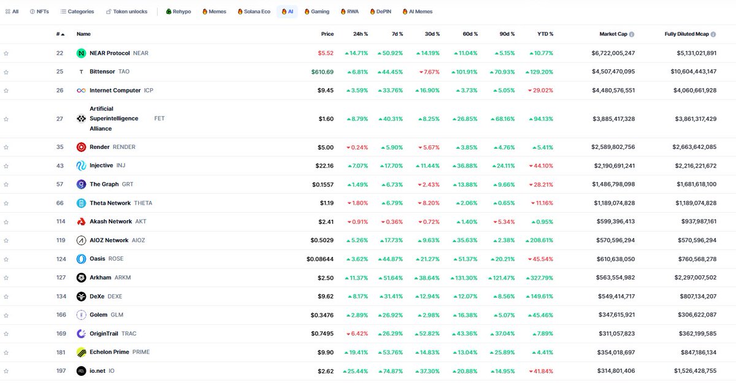The height and width of the screenshot is (385, 736).
Task: Click Bittensor price $610.69
Action: click(x=323, y=72)
